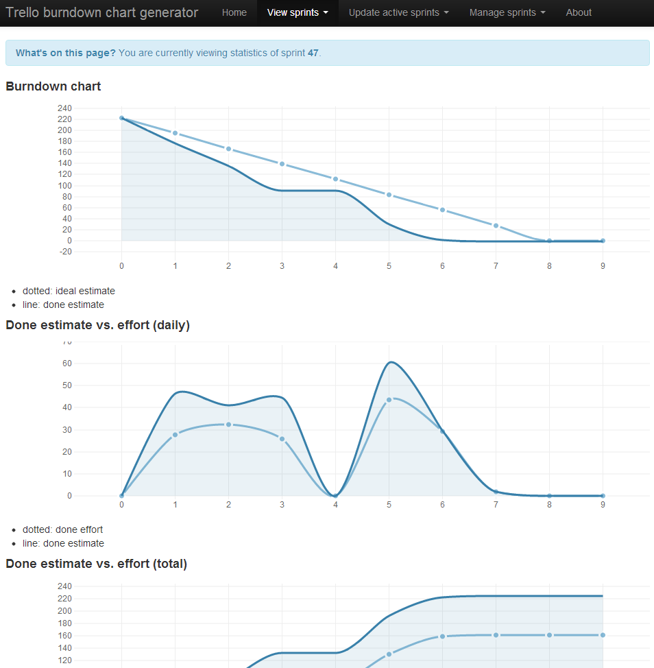Select burndown ideal point at day 1
The height and width of the screenshot is (668, 654).
[175, 133]
